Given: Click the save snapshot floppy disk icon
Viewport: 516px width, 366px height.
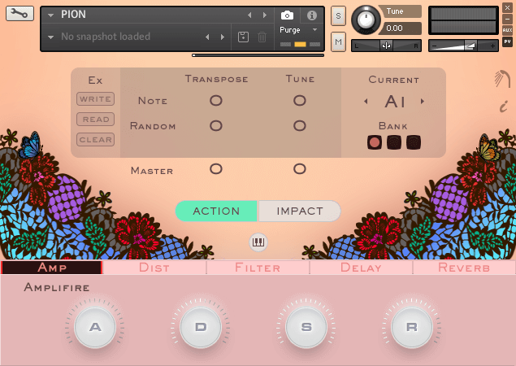Looking at the screenshot, I should coord(243,37).
